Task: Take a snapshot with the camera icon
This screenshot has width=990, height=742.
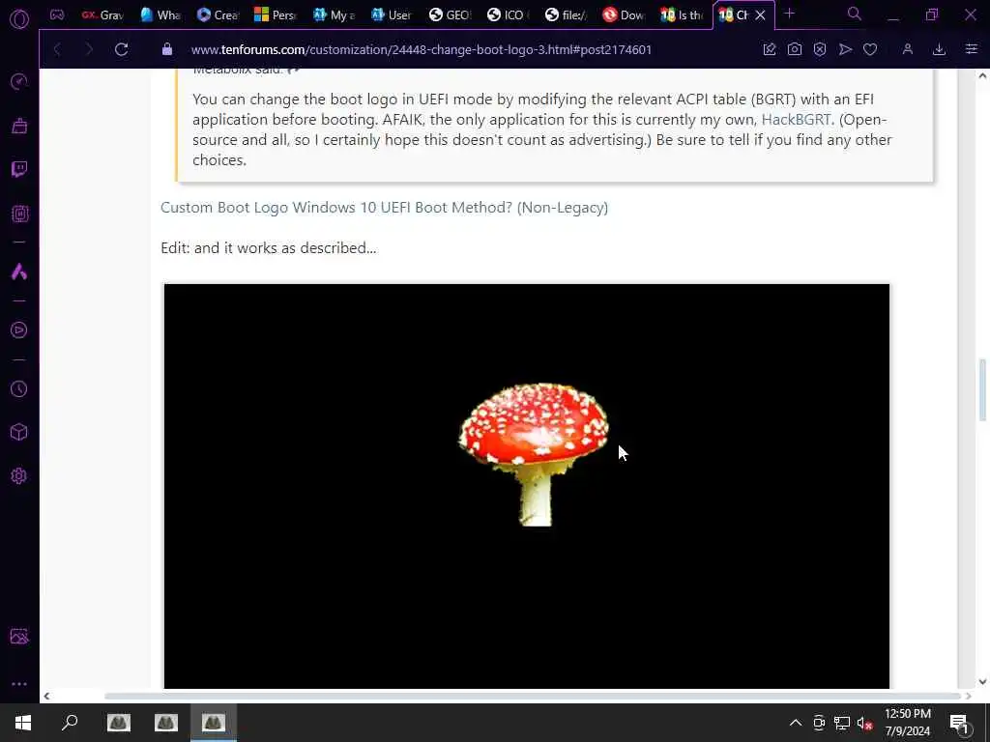Action: click(795, 49)
